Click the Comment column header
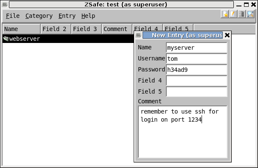This screenshot has width=258, height=168. pos(117,29)
